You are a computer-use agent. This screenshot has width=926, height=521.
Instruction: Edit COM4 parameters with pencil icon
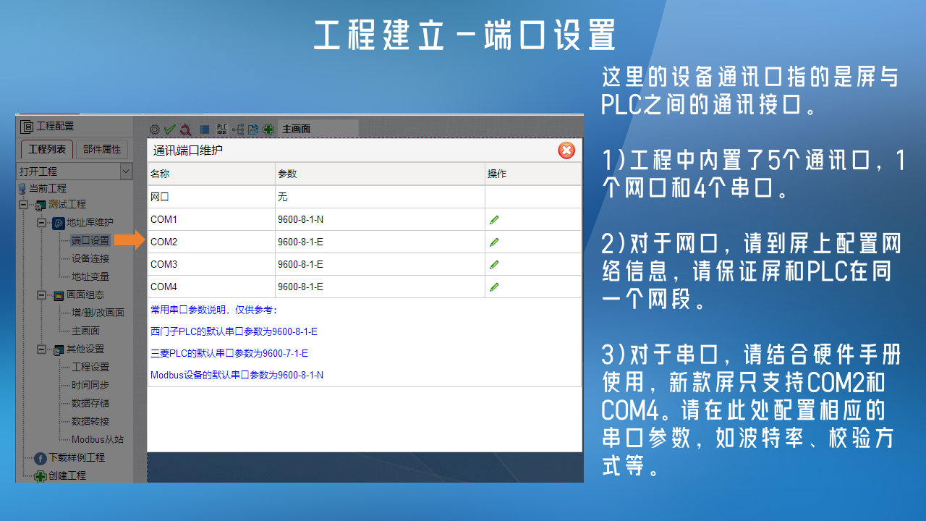[x=494, y=287]
